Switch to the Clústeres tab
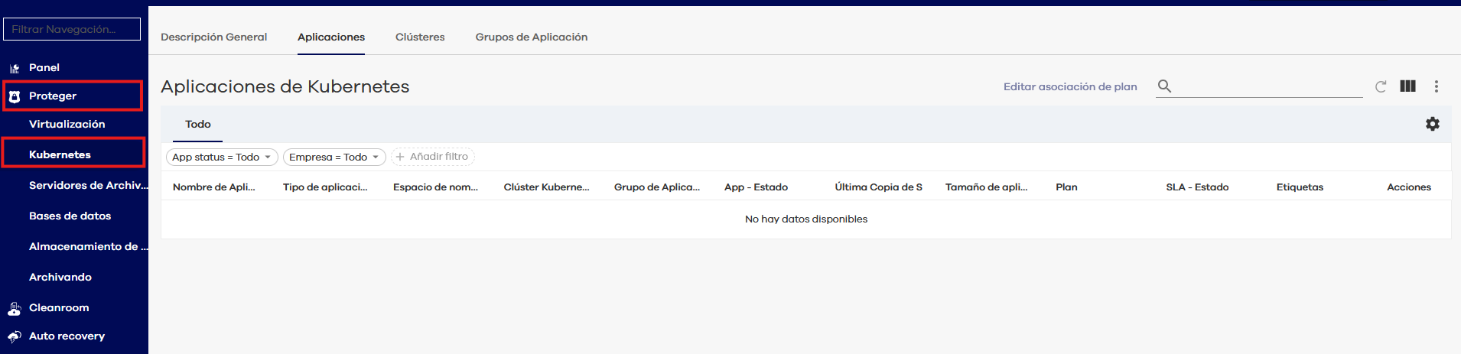 pos(420,37)
